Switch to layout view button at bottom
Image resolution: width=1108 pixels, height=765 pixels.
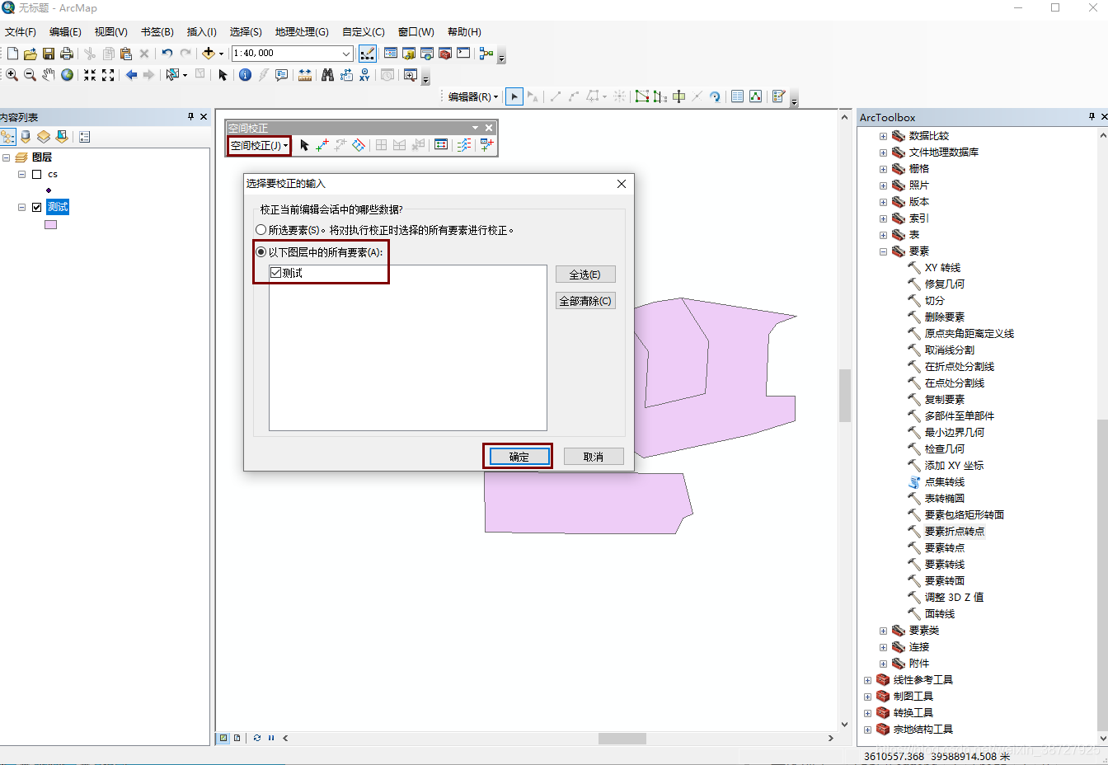tap(237, 738)
